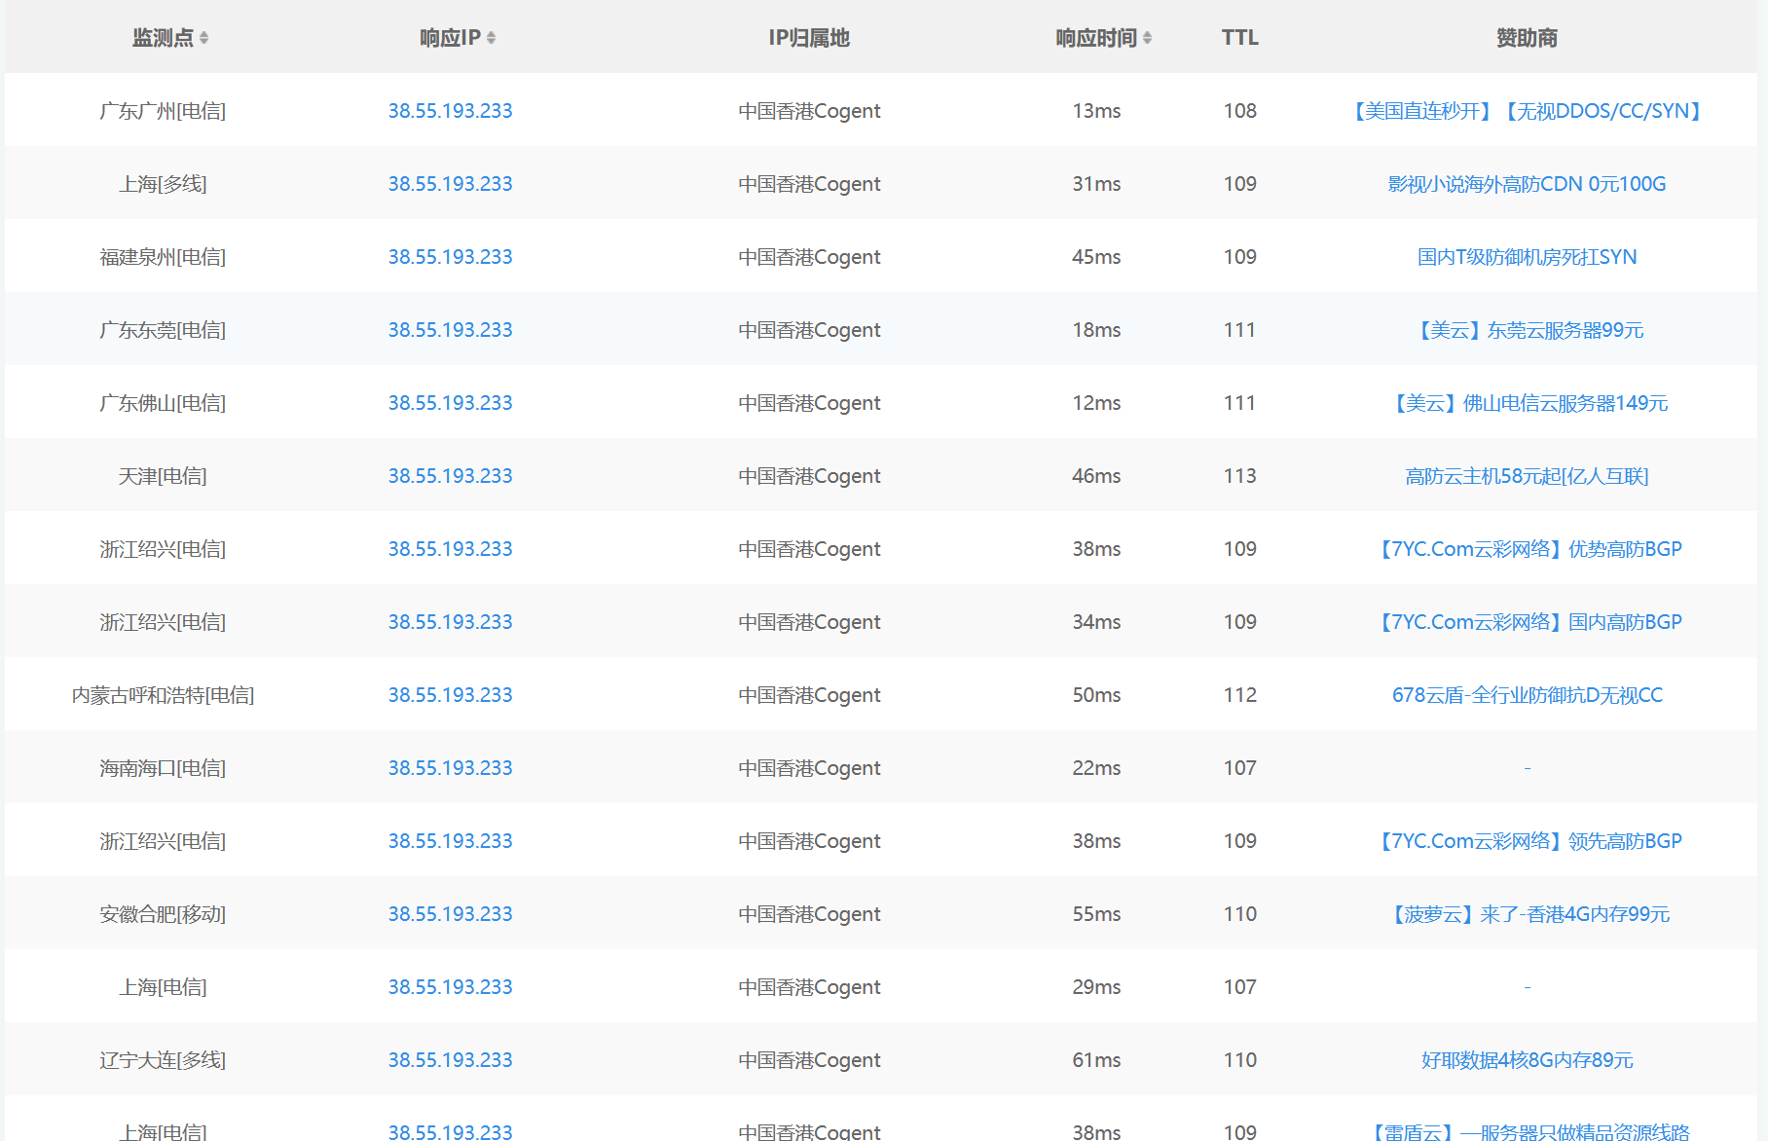
Task: Click the IP address in the 广东广州[电信] row
Action: tap(450, 111)
